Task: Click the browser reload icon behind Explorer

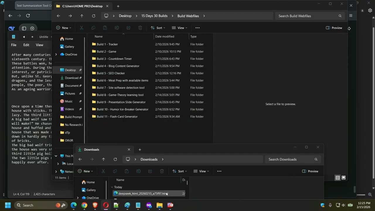Action: [28, 16]
